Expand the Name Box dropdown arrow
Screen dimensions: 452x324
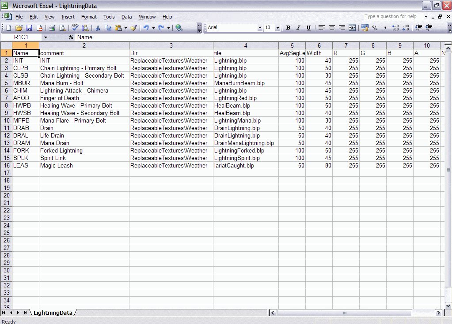pyautogui.click(x=46, y=37)
